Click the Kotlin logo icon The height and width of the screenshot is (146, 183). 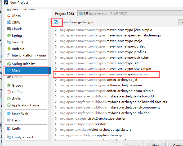click(9, 129)
